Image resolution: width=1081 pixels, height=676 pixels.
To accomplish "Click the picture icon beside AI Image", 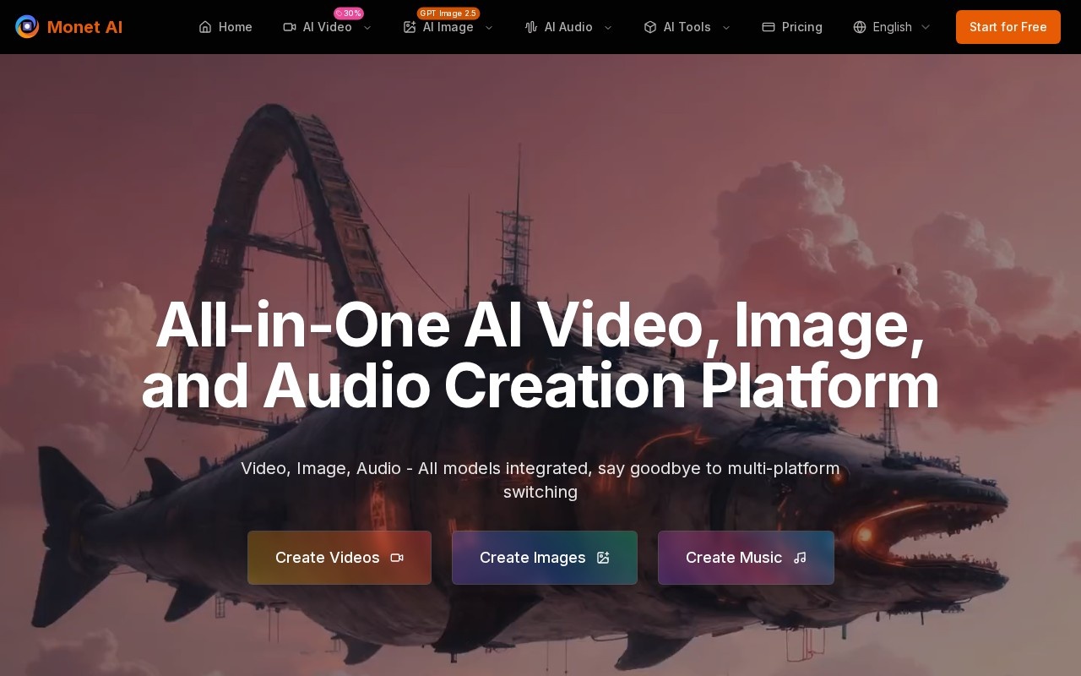I will pyautogui.click(x=410, y=27).
